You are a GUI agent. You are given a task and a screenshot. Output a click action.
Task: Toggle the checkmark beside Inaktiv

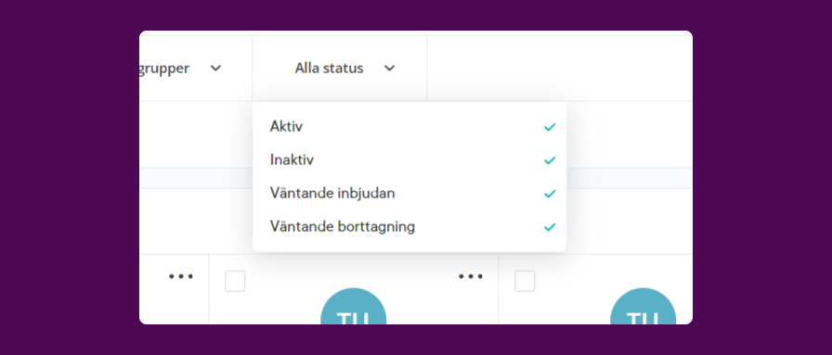(x=550, y=160)
